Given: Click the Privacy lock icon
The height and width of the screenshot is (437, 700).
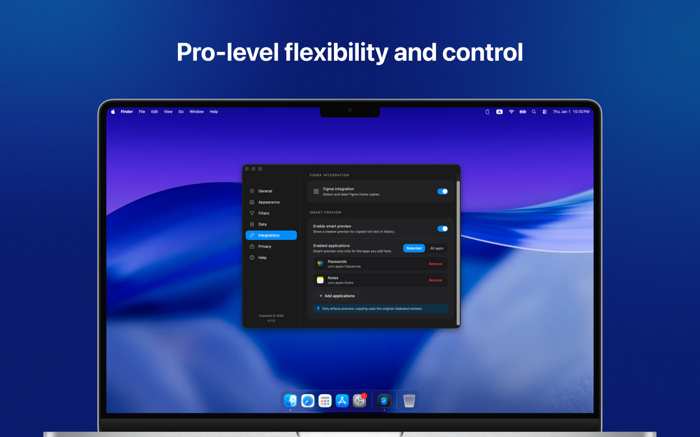Looking at the screenshot, I should (251, 246).
